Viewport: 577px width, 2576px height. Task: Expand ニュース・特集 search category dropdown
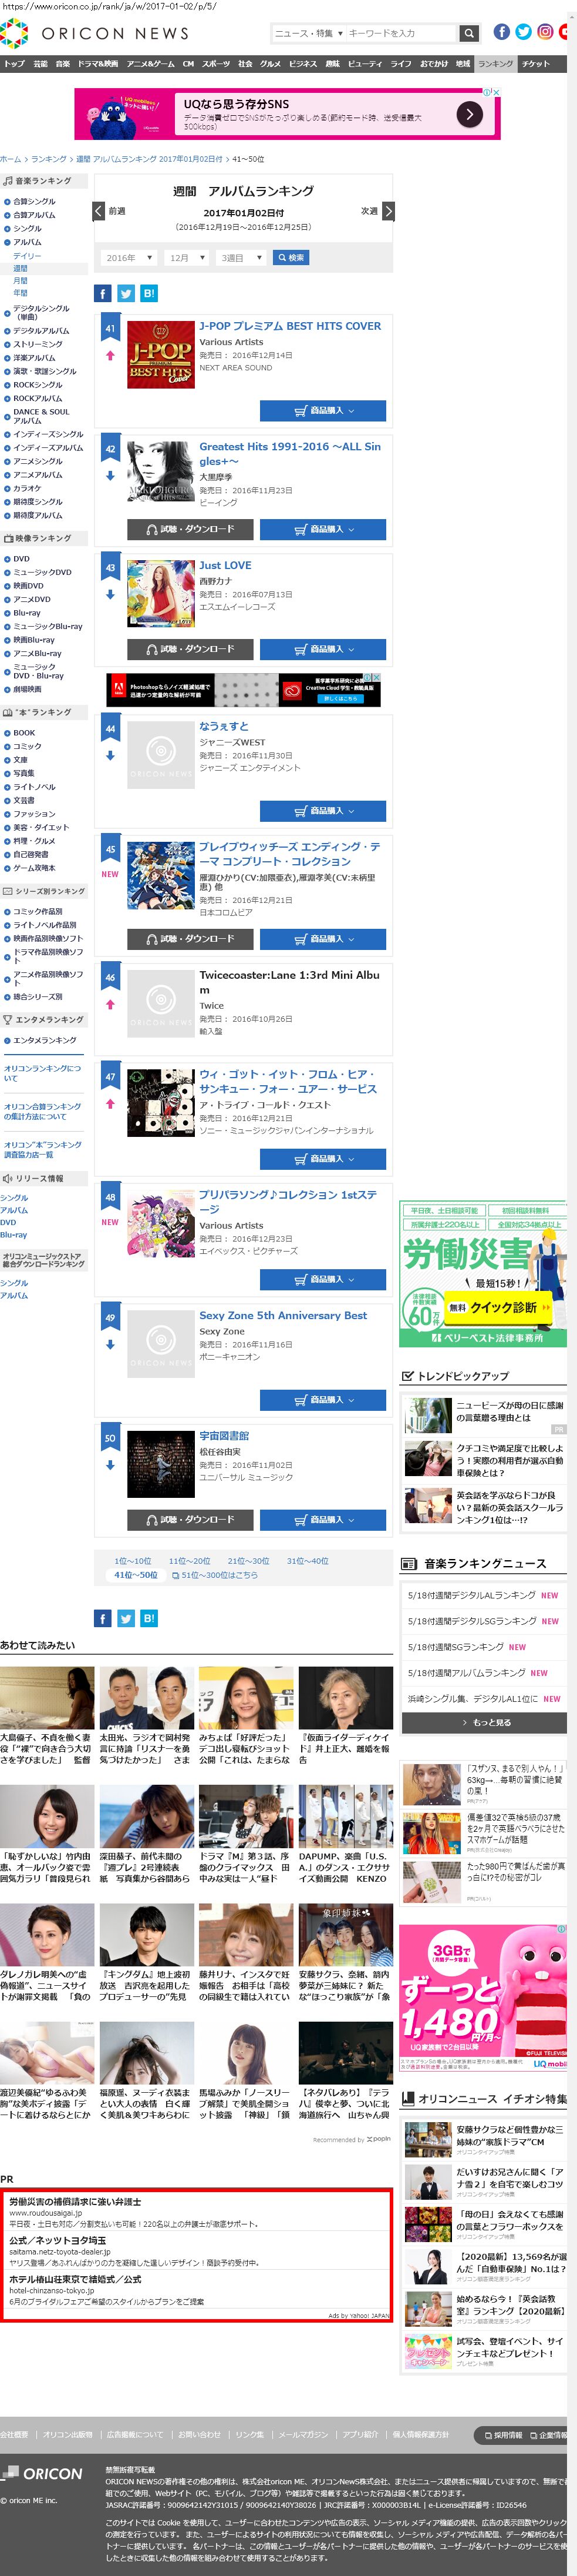309,33
